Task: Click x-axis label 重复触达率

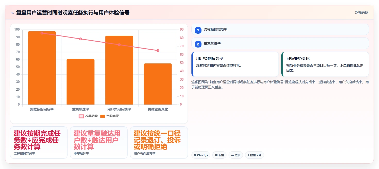Action: click(81, 109)
